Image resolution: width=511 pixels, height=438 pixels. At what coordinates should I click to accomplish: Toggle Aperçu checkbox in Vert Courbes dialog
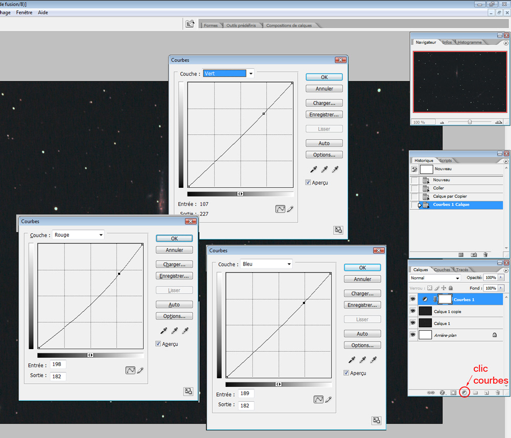(x=308, y=182)
